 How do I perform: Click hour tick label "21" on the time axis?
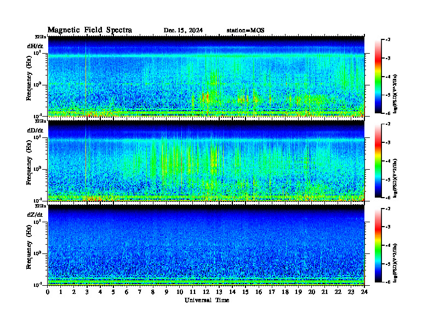point(324,292)
